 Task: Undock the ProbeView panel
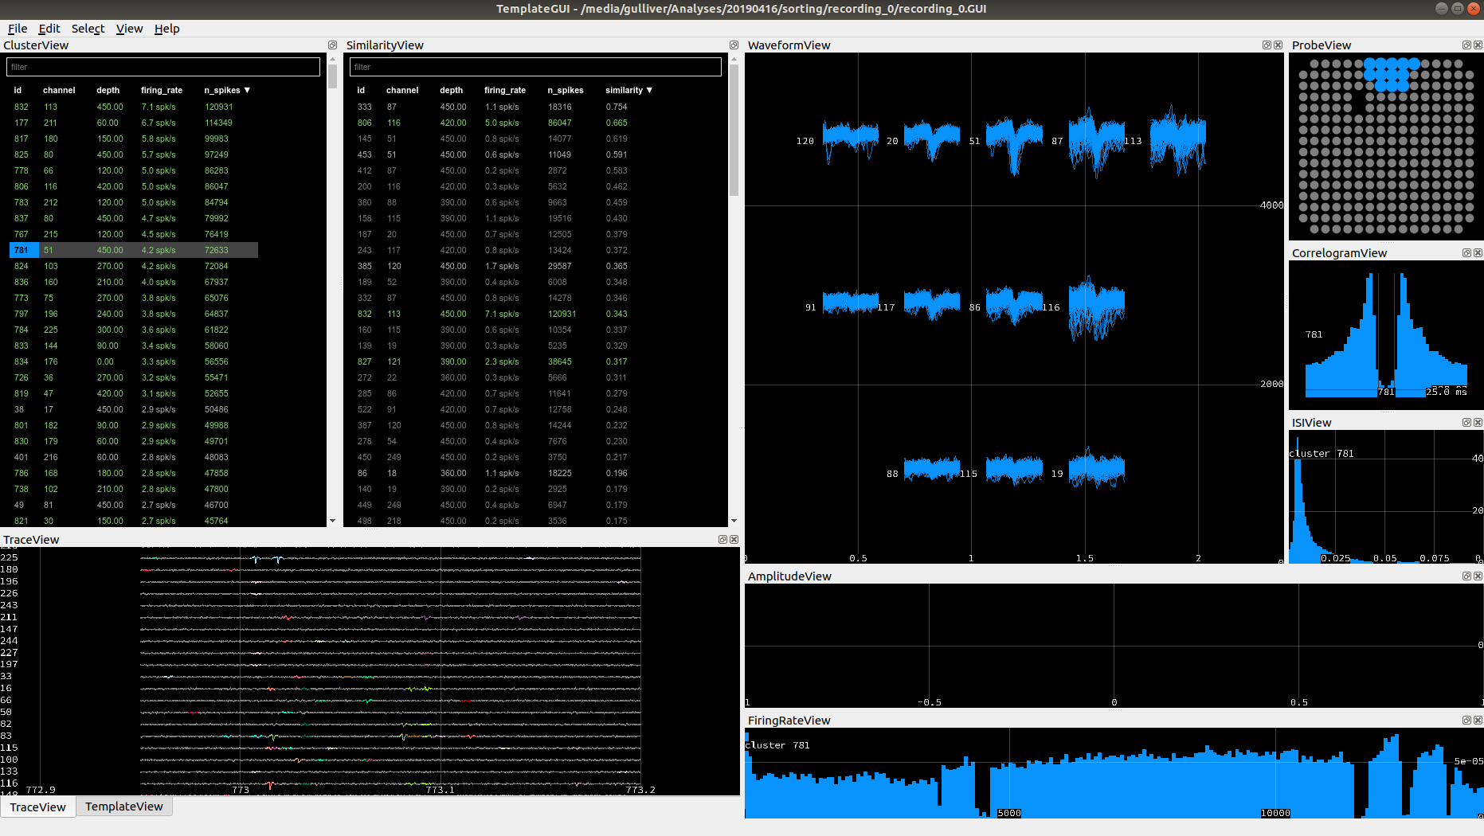point(1466,45)
